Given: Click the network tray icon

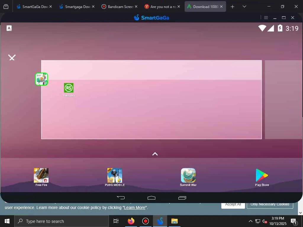Looking at the screenshot, I should click(258, 221).
